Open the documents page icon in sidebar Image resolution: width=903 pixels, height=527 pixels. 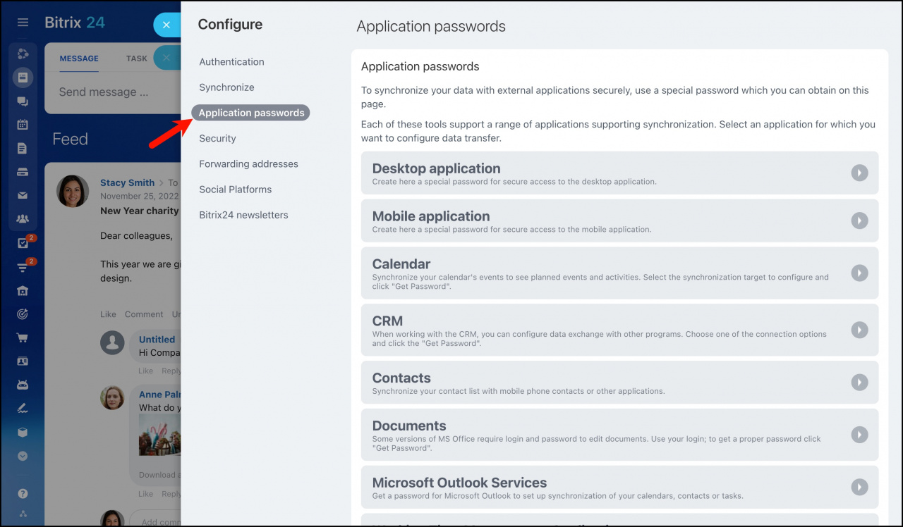23,148
